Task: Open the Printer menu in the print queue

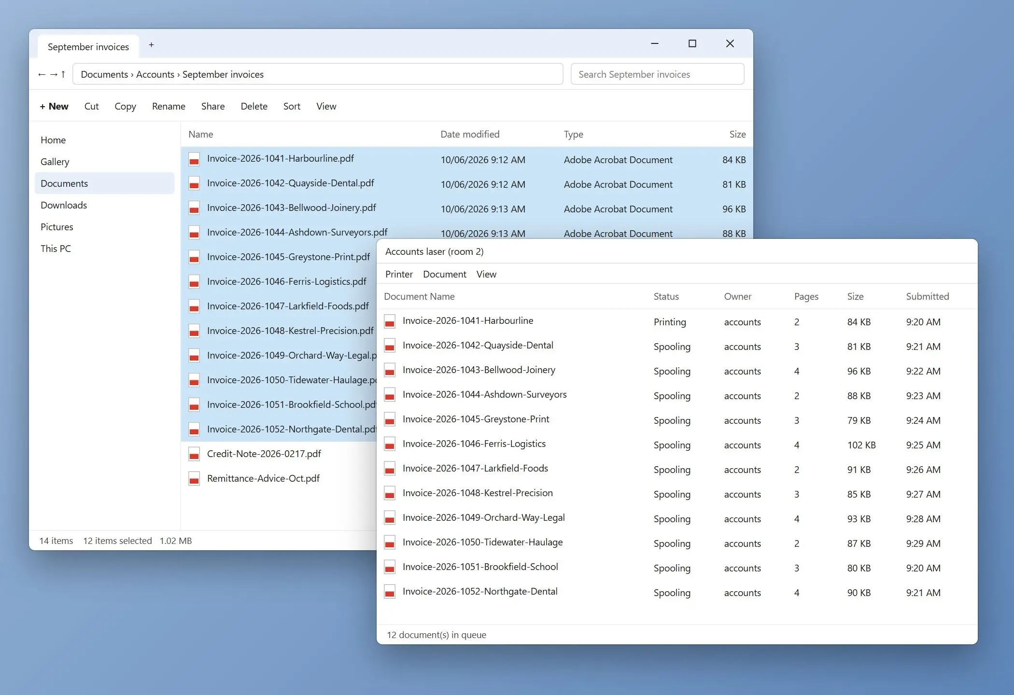Action: (x=399, y=274)
